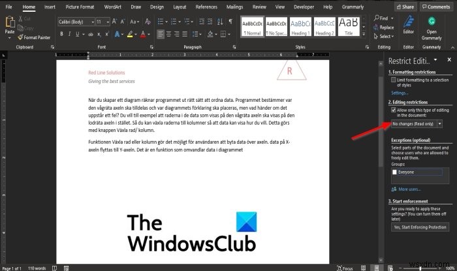The width and height of the screenshot is (457, 271).
Task: Increase font size with grow font icon
Action: click(114, 22)
